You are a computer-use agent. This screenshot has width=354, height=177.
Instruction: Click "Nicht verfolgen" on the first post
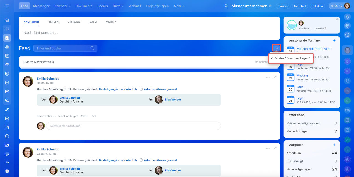coord(68,116)
